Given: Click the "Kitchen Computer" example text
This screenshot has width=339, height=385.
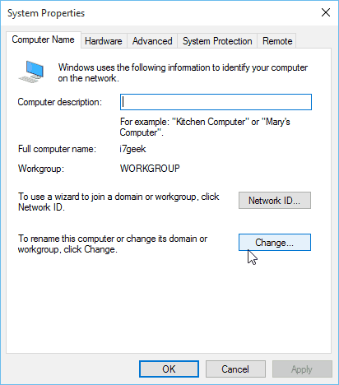Looking at the screenshot, I should click(210, 122).
